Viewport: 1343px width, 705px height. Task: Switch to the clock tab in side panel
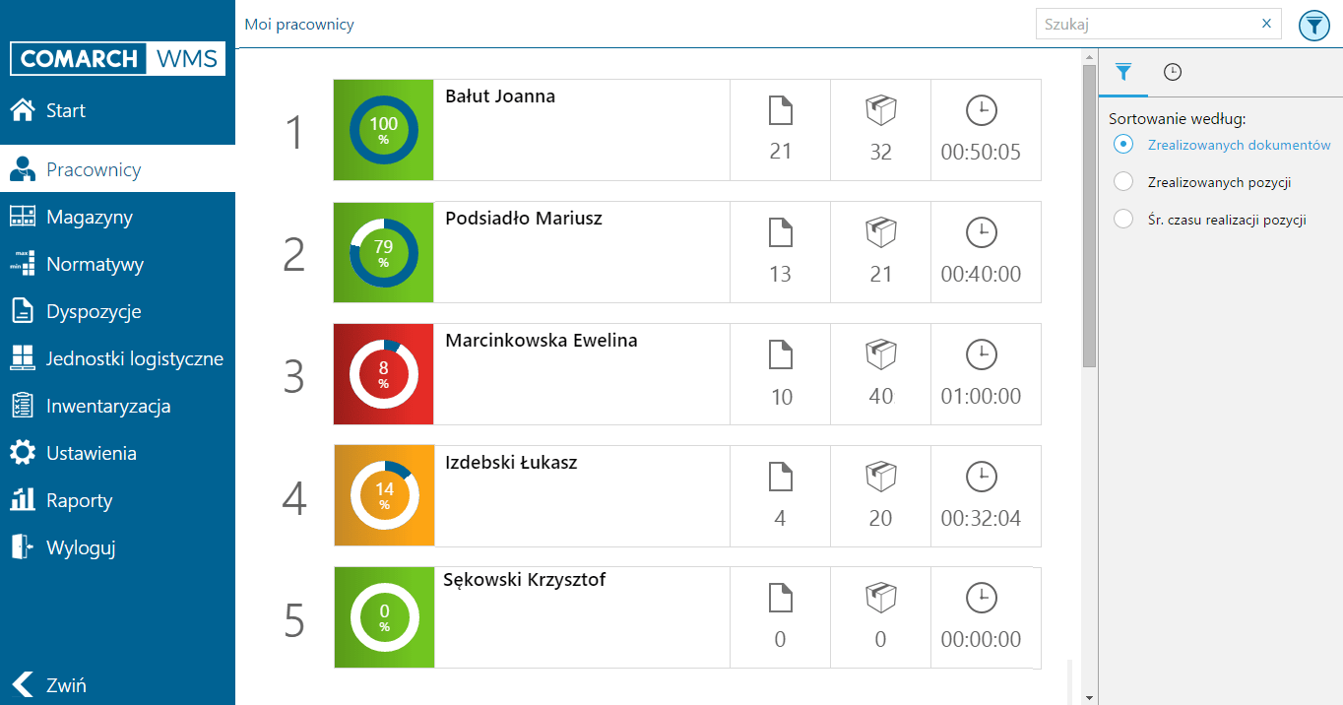pos(1172,72)
